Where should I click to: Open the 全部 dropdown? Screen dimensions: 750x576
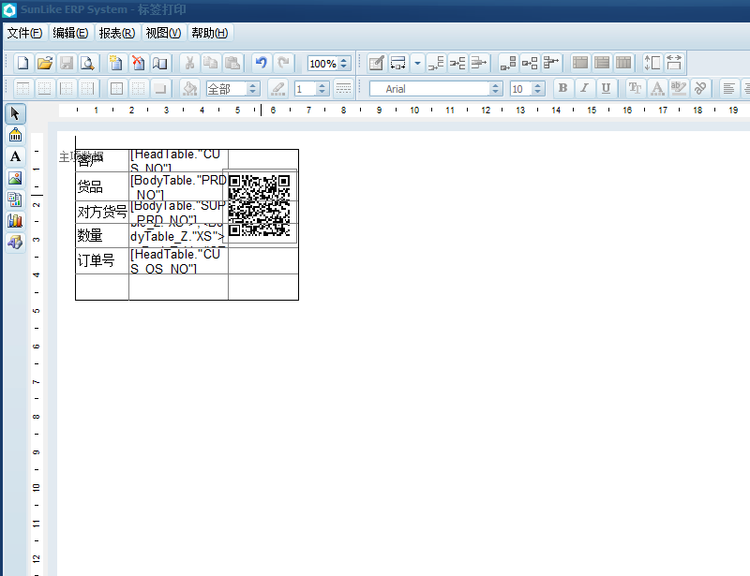click(x=253, y=88)
